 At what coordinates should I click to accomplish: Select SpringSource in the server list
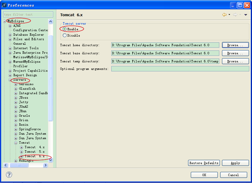click(x=30, y=129)
